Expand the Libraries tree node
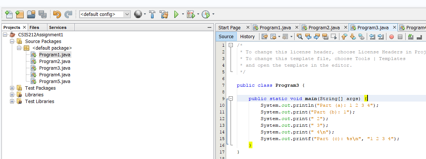The width and height of the screenshot is (426, 159). click(x=12, y=95)
